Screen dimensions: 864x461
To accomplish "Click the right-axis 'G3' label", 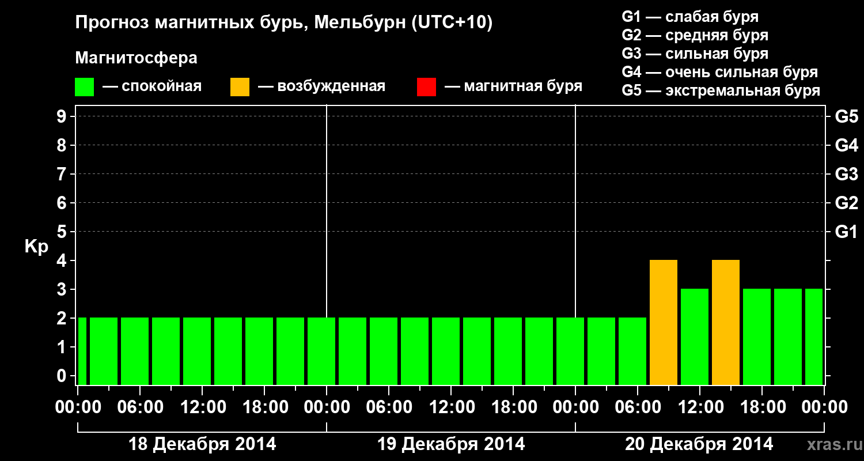I will (846, 174).
